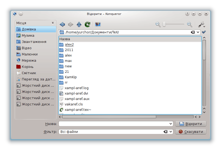Go up to the parent folder
This screenshot has width=221, height=150.
[79, 25]
